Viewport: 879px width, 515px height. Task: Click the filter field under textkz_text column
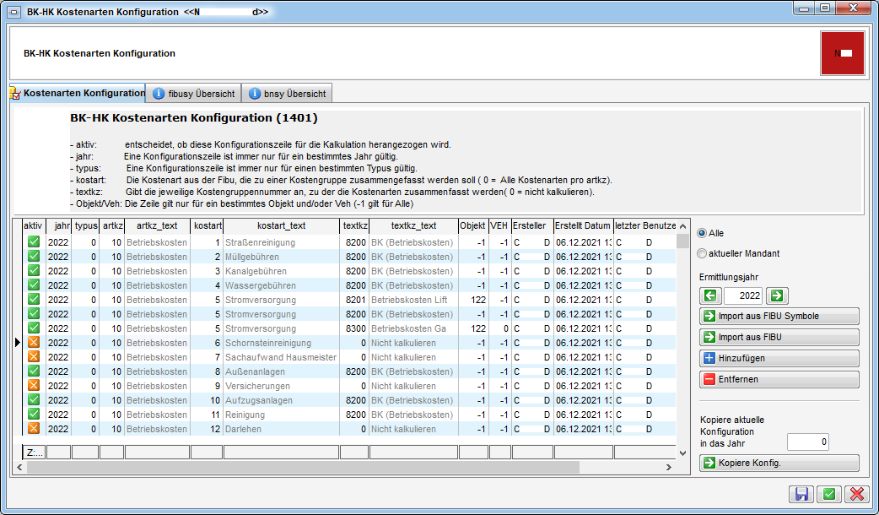(x=413, y=453)
